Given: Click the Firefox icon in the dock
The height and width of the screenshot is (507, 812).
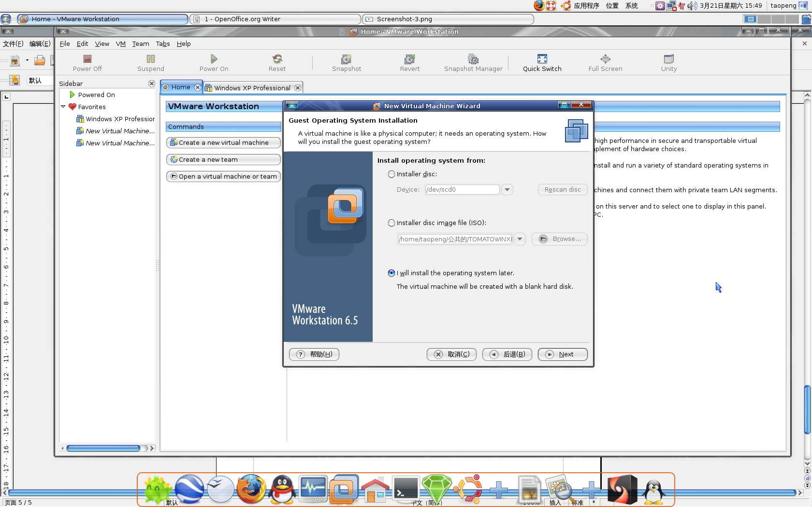Looking at the screenshot, I should coord(251,489).
